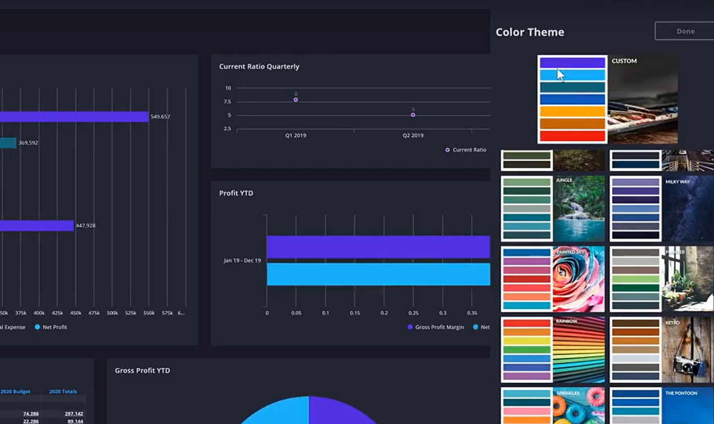Click the purple bar labeled 447,928
Viewport: 714px width, 424px height.
37,225
